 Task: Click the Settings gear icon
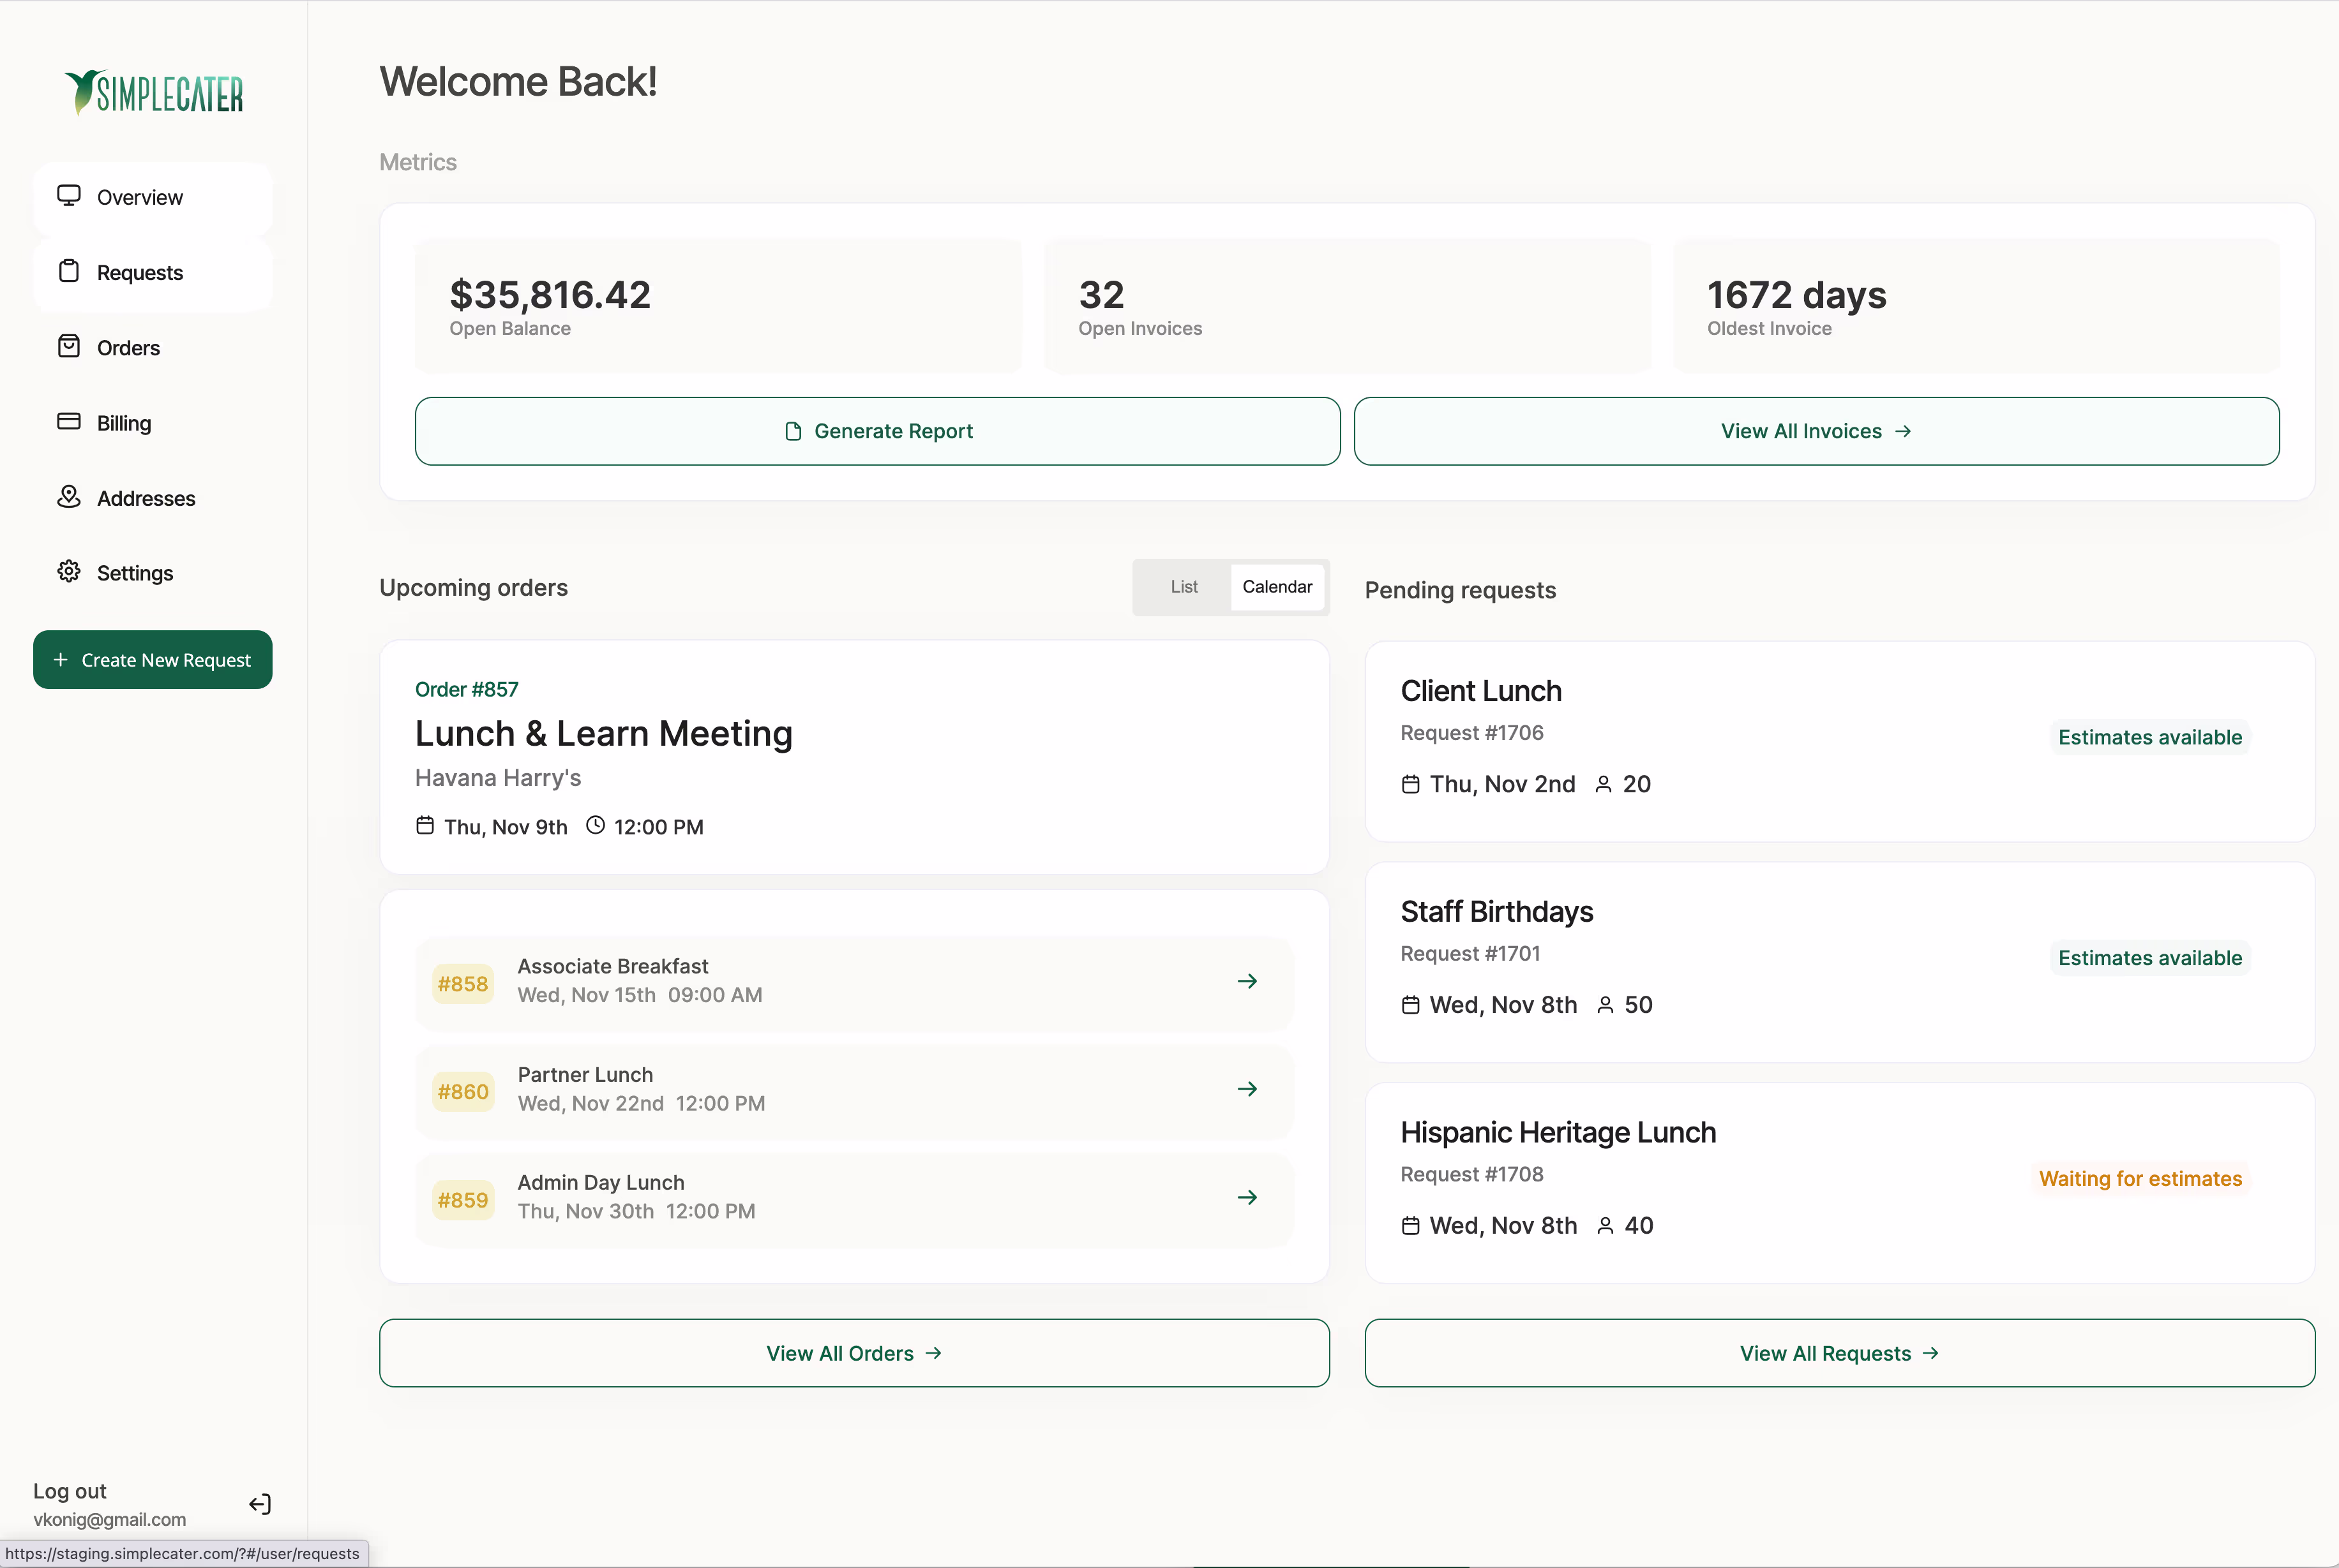click(x=68, y=571)
